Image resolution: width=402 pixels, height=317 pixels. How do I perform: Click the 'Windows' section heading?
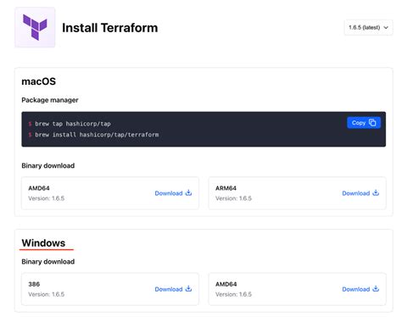43,243
